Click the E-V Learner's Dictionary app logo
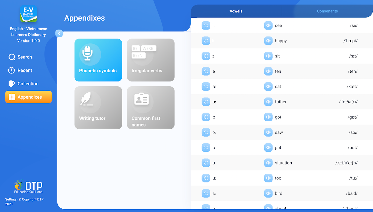Image resolution: width=373 pixels, height=212 pixels. [29, 14]
